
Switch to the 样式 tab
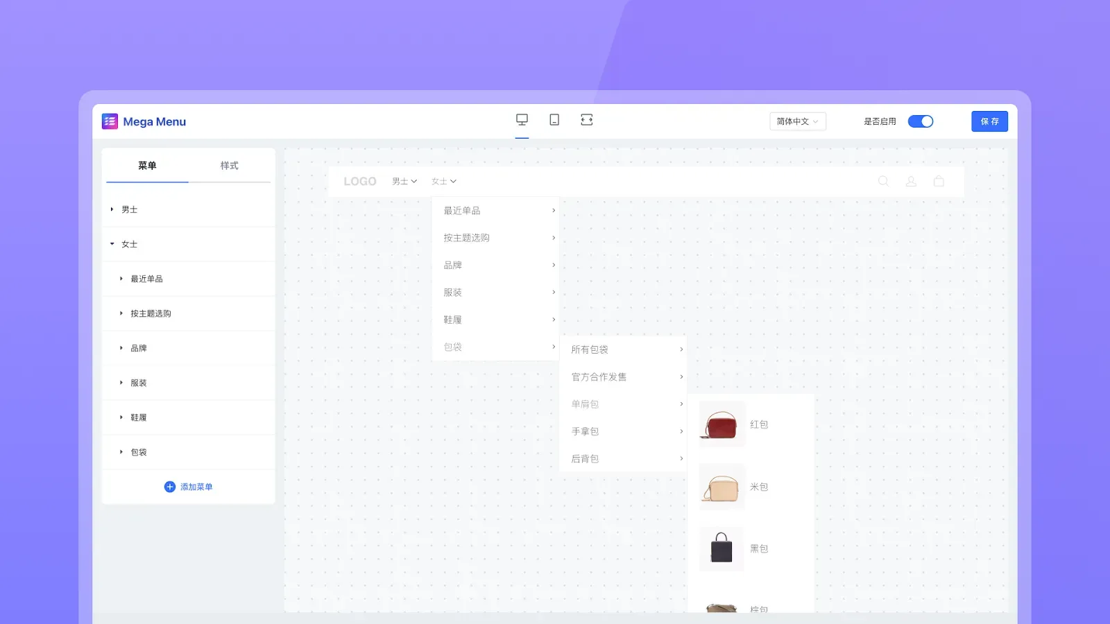click(x=229, y=166)
